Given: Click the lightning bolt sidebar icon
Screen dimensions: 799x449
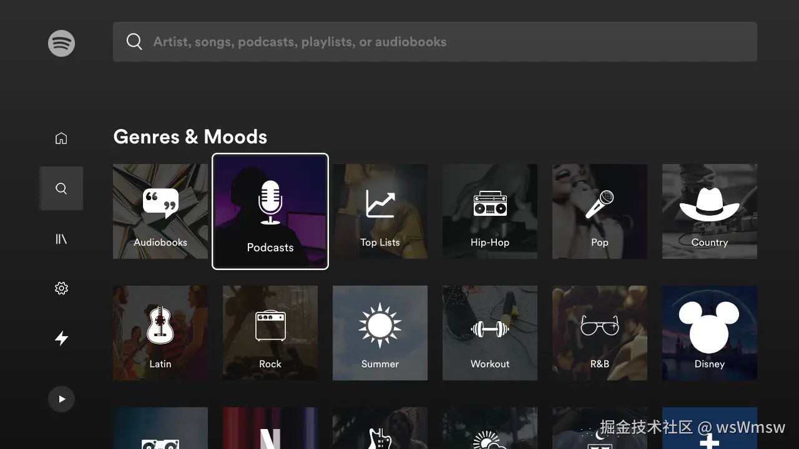Looking at the screenshot, I should (x=61, y=338).
